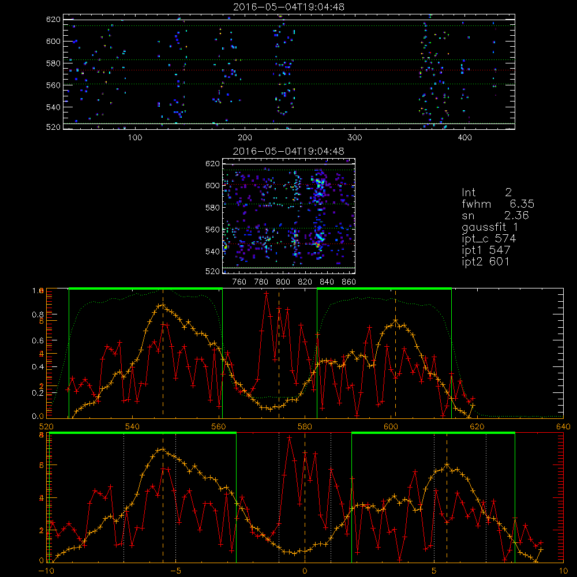Click y-axis label 620 of wide image

point(53,19)
